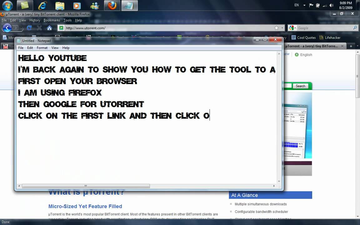Click the EN language indicator
The height and width of the screenshot is (225, 360).
(x=297, y=5)
